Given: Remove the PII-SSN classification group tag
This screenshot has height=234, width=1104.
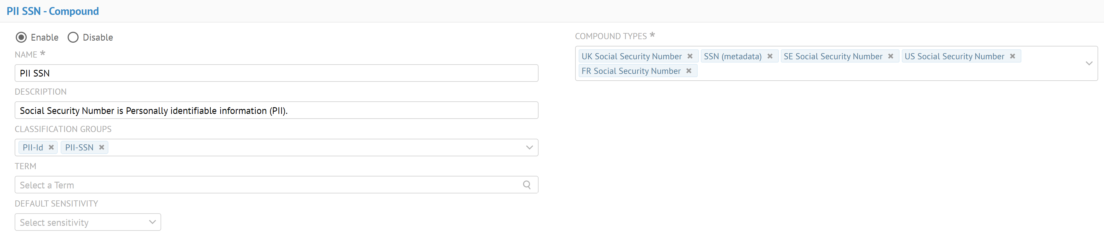Looking at the screenshot, I should tap(102, 147).
